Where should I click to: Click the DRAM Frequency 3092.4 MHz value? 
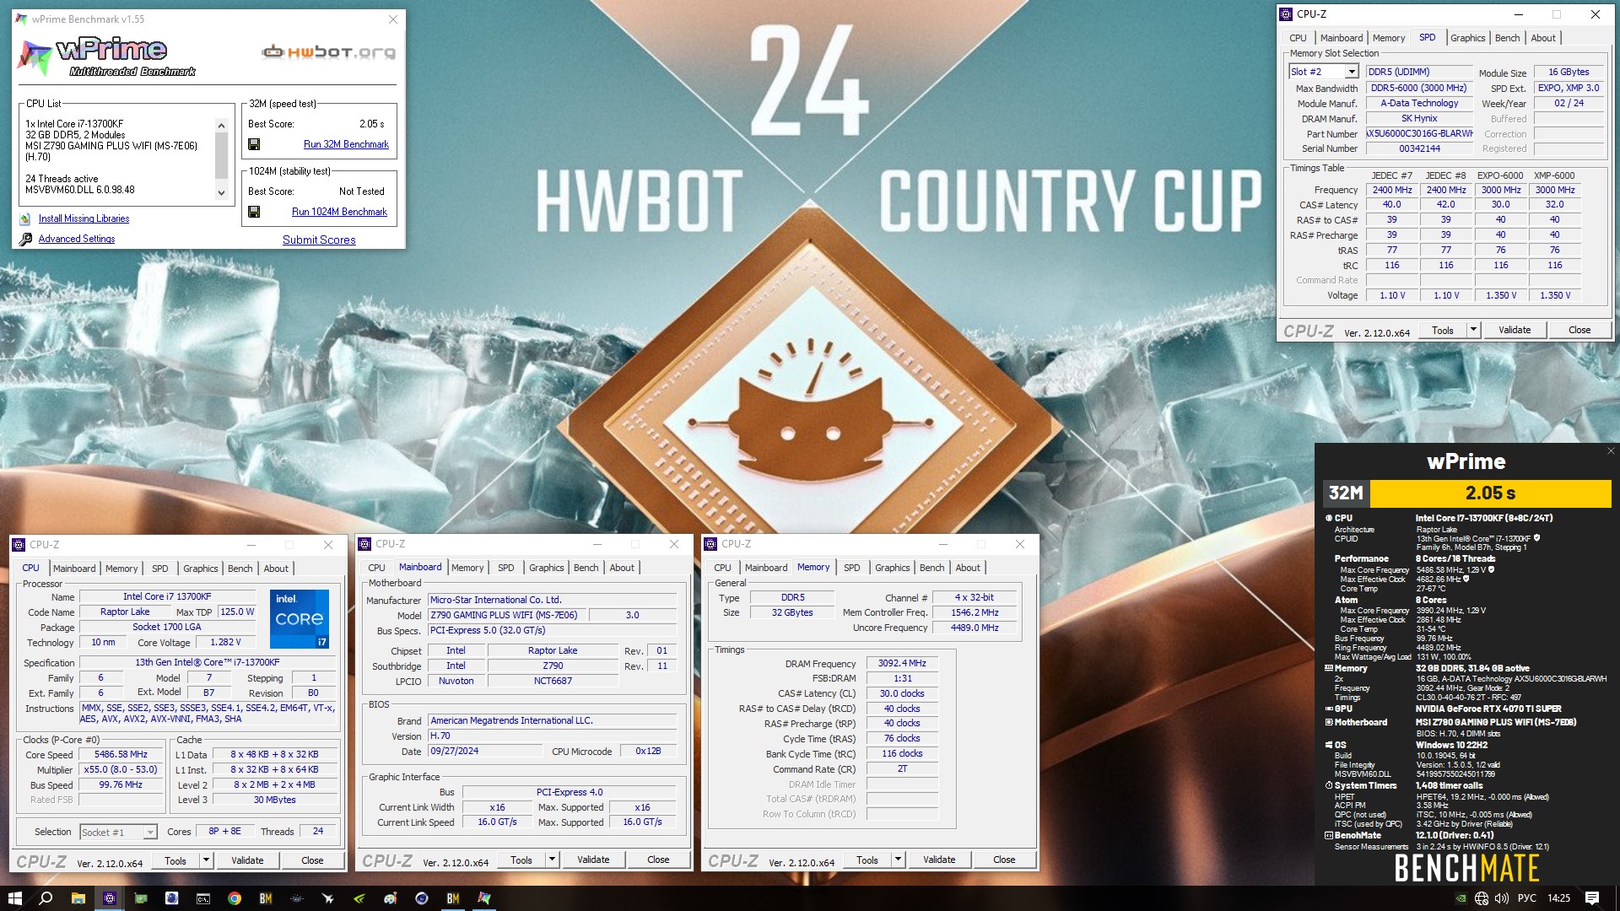click(x=902, y=664)
